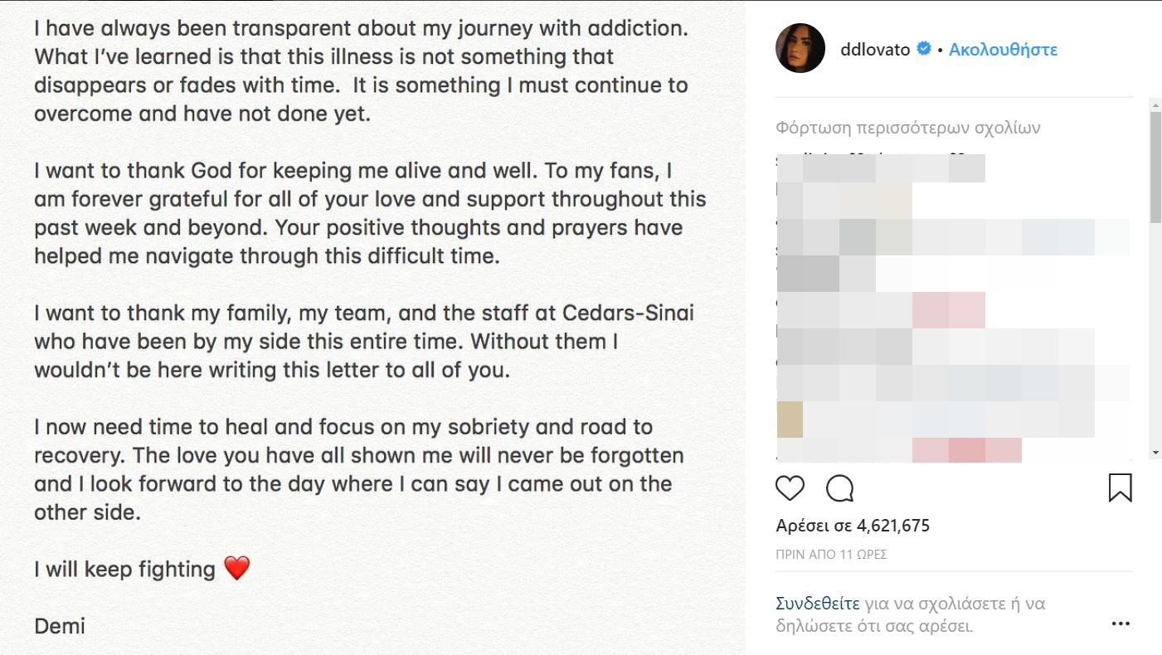Image resolution: width=1162 pixels, height=655 pixels.
Task: View the likes count Αρέσει σε 4,621,675
Action: click(853, 526)
